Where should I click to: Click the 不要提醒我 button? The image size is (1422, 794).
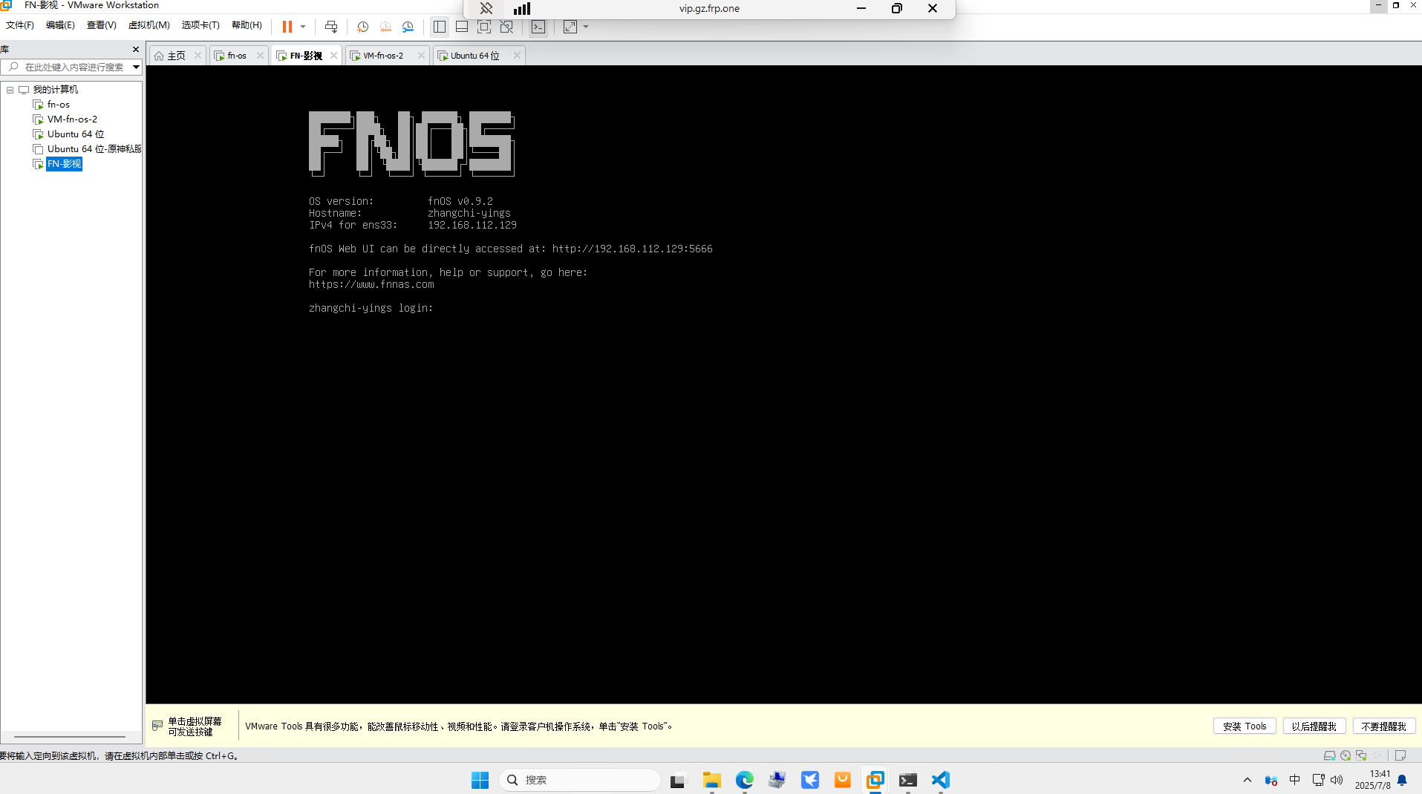(1384, 726)
